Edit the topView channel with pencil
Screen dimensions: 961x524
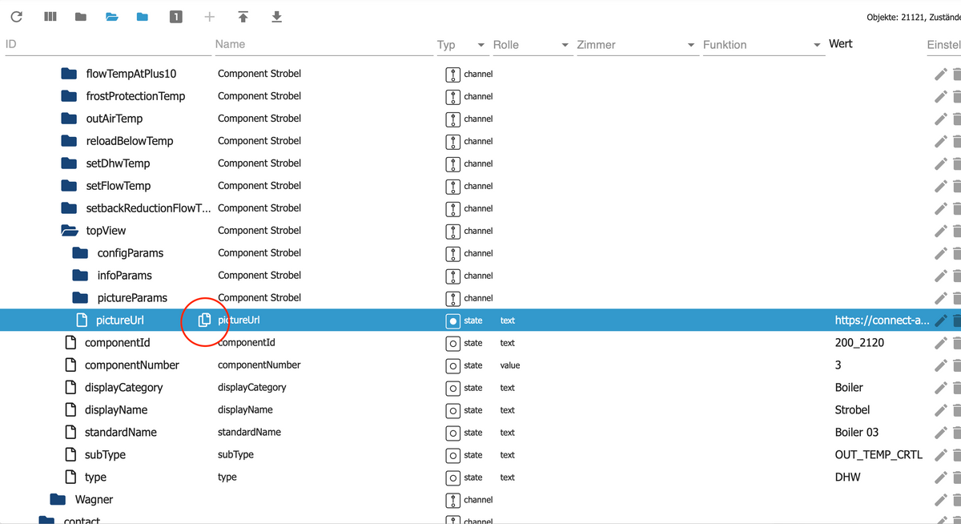click(941, 231)
